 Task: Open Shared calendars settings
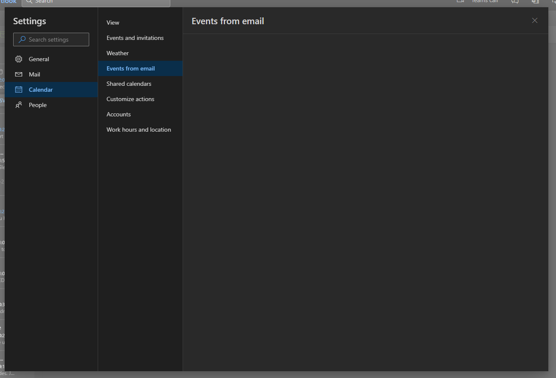[140, 84]
